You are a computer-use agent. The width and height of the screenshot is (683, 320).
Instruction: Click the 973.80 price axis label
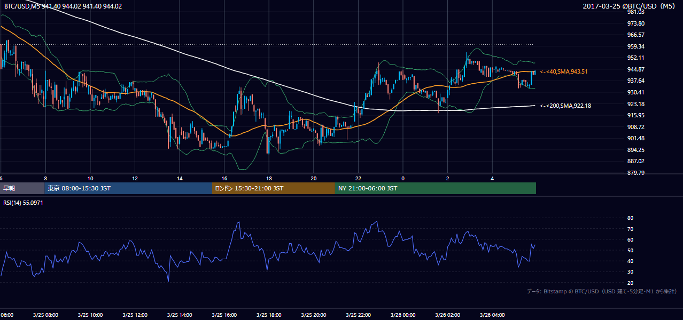click(x=635, y=23)
